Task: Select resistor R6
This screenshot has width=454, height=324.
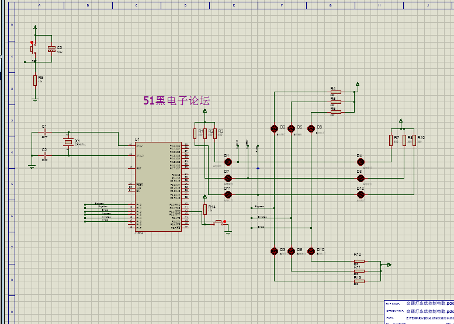Action: point(336,112)
